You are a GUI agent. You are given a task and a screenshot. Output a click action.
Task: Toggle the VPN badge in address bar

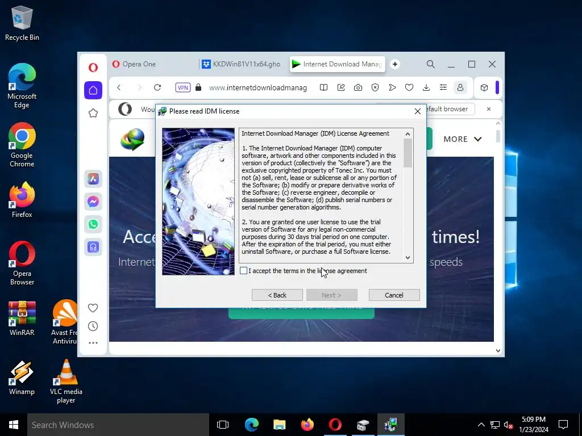point(183,87)
